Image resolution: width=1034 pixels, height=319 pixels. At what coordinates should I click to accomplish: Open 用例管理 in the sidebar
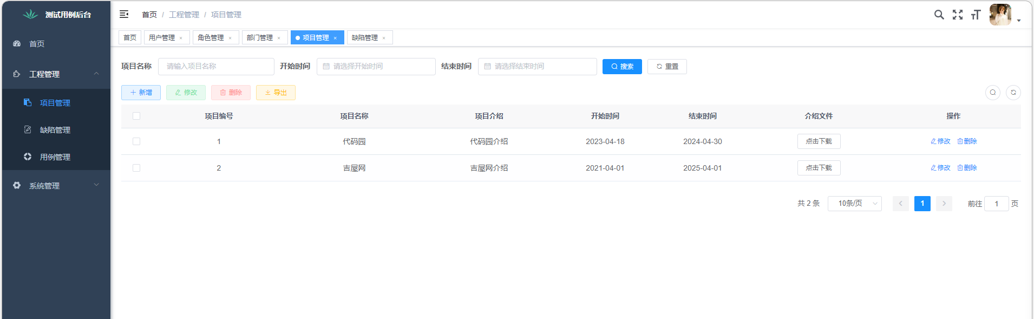[x=56, y=157]
